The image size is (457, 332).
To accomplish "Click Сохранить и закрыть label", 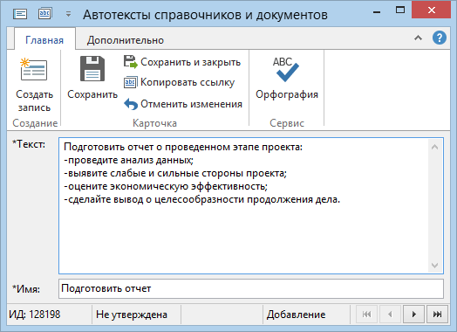I will click(191, 62).
